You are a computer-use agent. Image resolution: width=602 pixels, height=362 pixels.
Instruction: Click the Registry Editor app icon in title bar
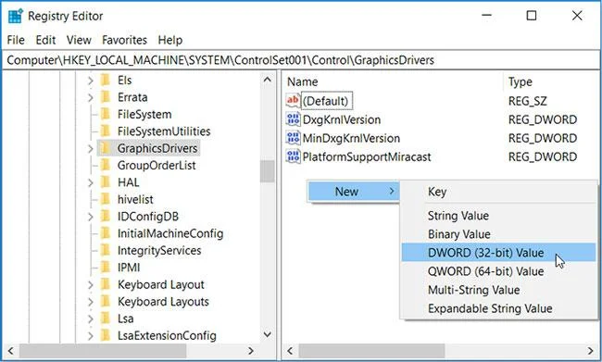tap(16, 16)
